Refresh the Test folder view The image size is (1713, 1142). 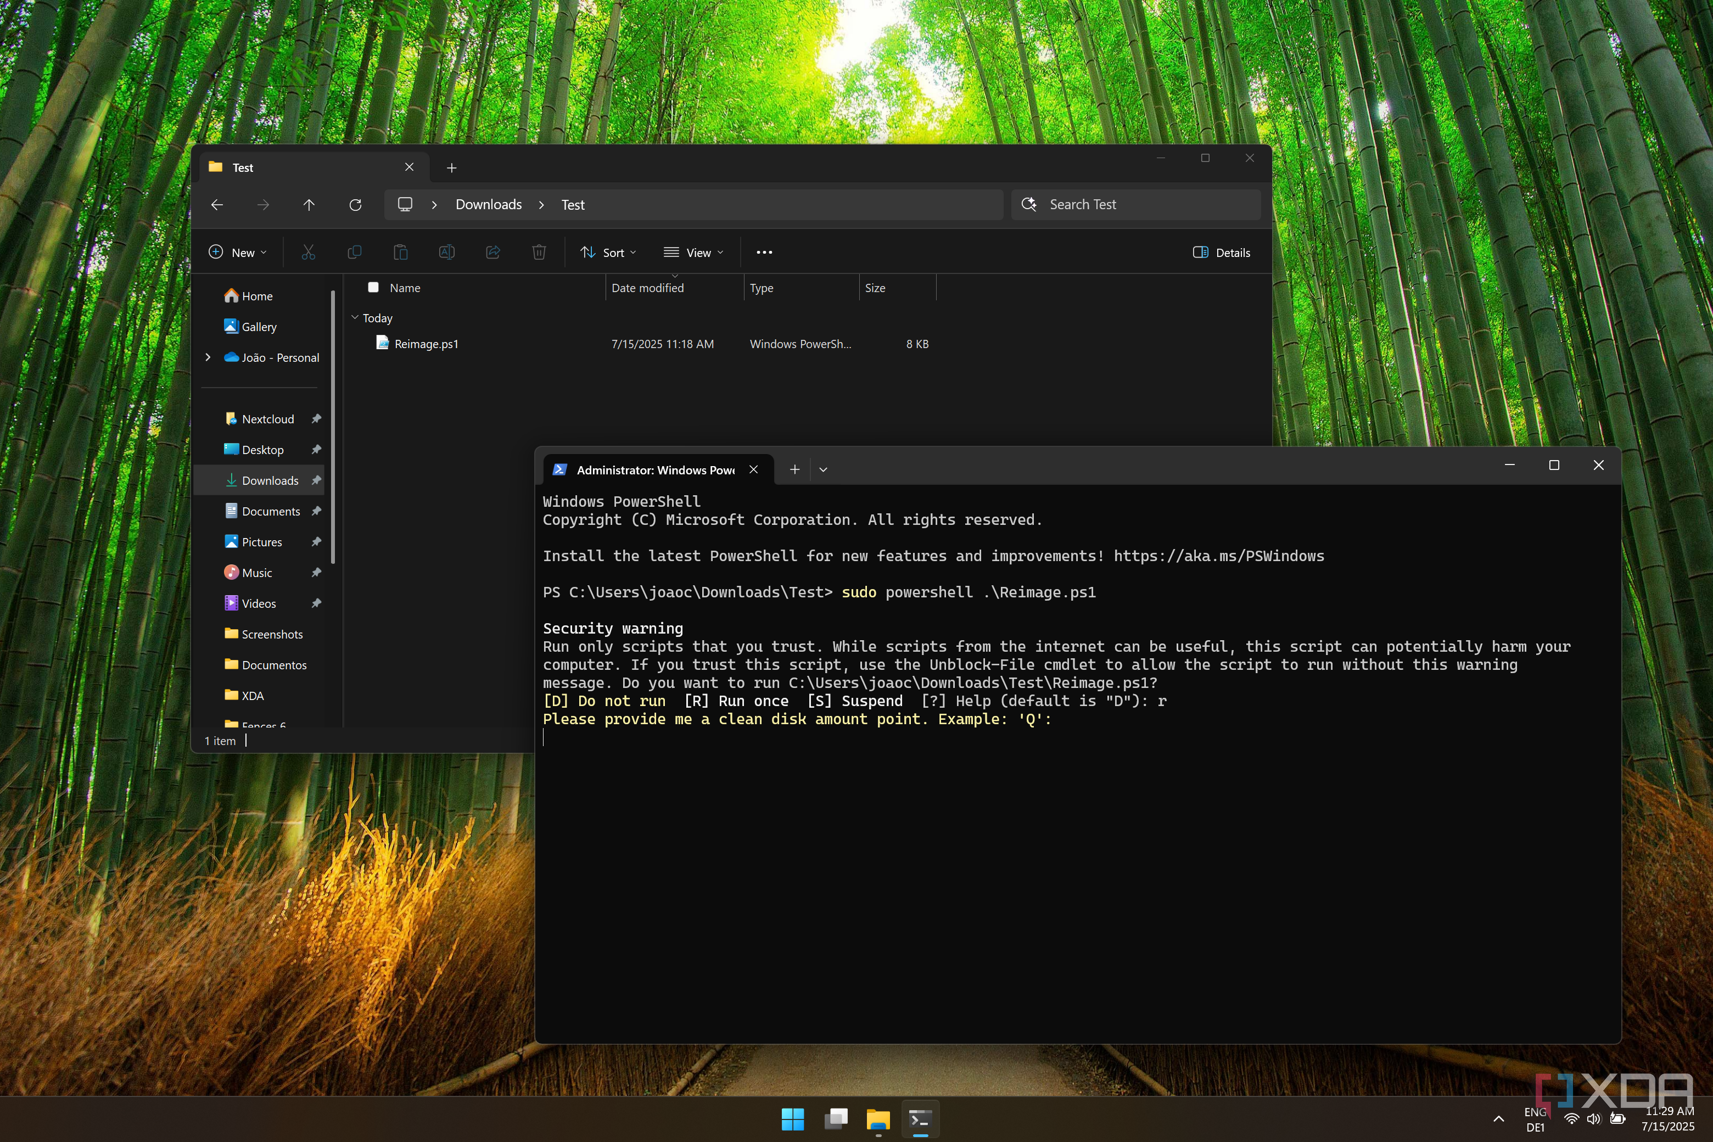click(x=355, y=205)
